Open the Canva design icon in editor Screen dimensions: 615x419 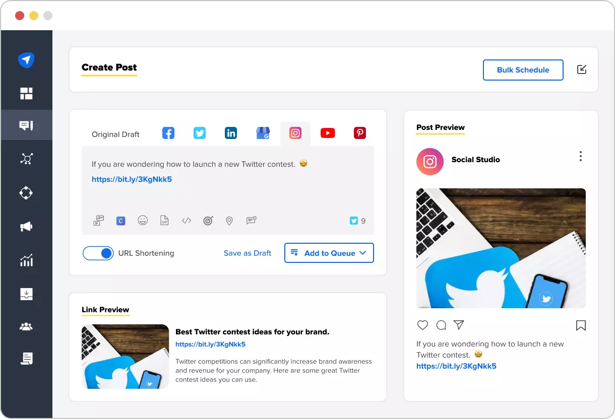(x=120, y=221)
